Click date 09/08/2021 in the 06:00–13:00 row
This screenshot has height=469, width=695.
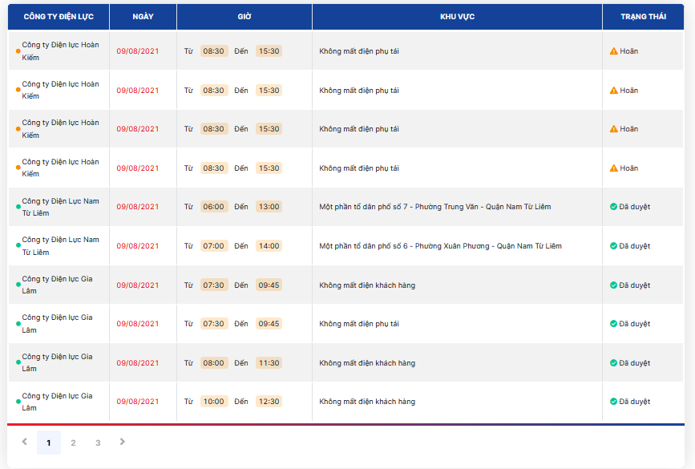pos(137,207)
